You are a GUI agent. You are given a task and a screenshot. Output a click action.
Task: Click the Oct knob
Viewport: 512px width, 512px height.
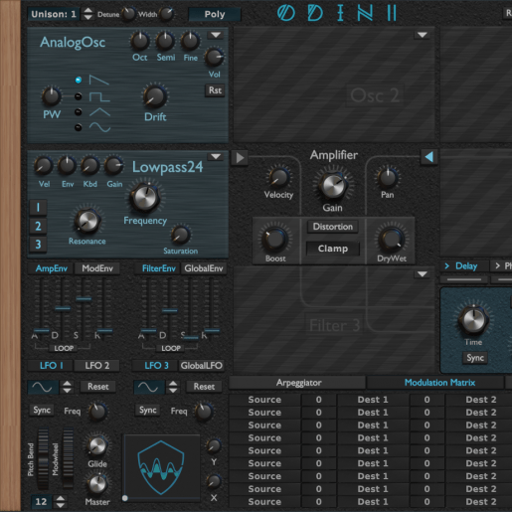click(139, 41)
